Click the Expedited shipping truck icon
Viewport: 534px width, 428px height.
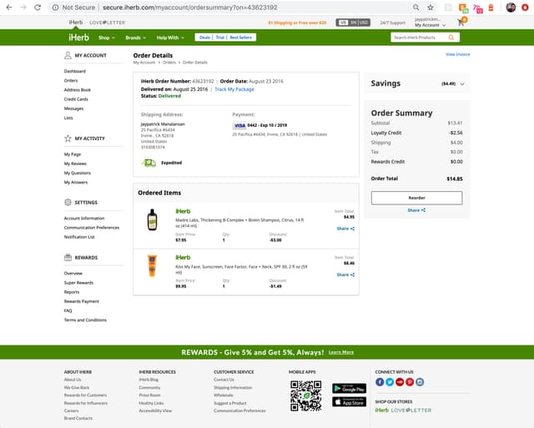pos(149,163)
